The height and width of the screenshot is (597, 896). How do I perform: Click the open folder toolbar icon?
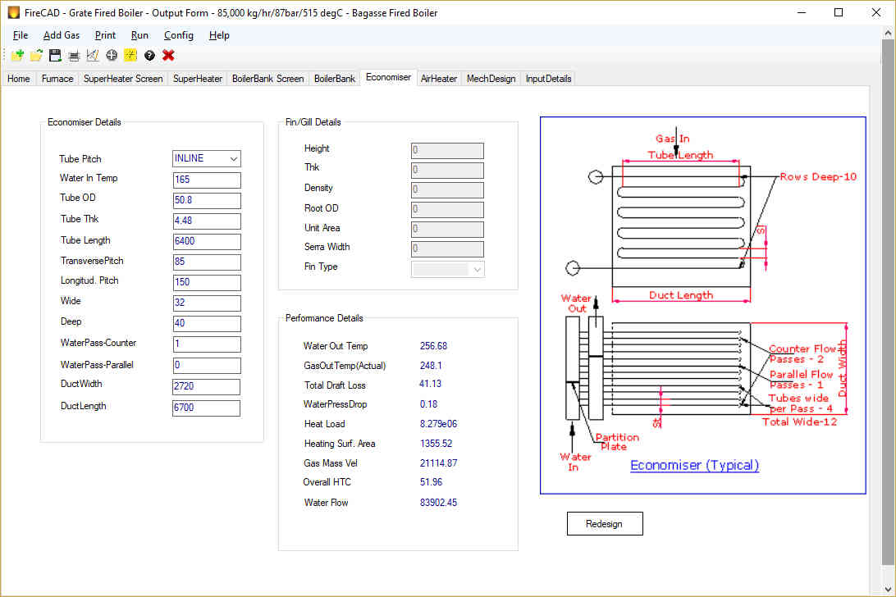[x=37, y=56]
